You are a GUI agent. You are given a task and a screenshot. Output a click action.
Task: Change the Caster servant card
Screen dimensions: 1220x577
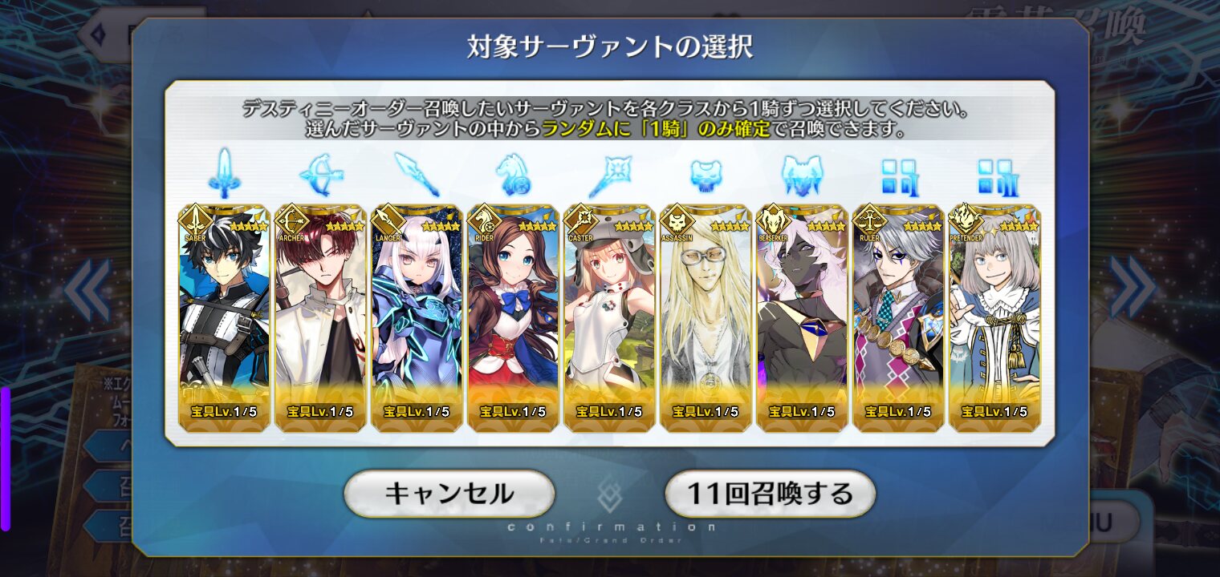pyautogui.click(x=609, y=317)
